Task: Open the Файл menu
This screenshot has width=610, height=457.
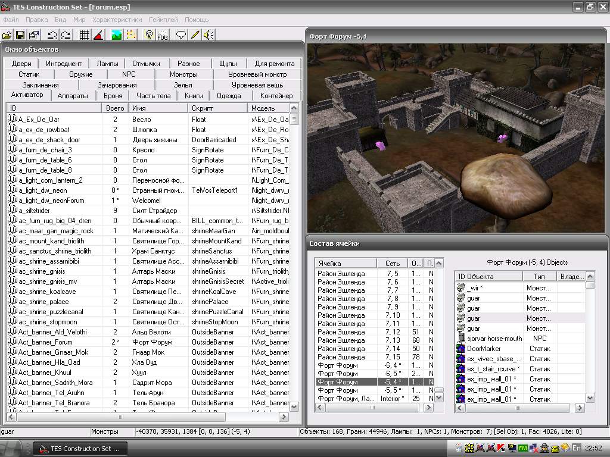Action: click(x=11, y=20)
